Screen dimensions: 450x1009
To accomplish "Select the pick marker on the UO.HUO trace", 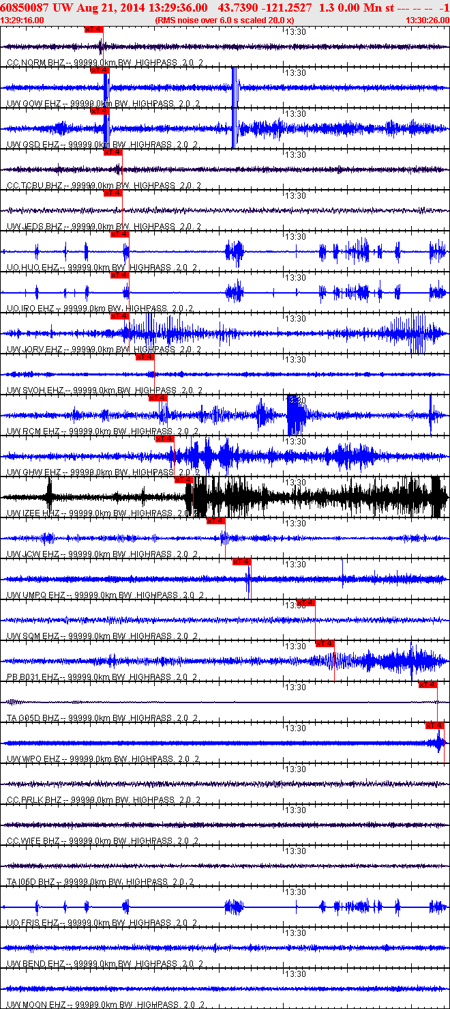I will point(120,234).
